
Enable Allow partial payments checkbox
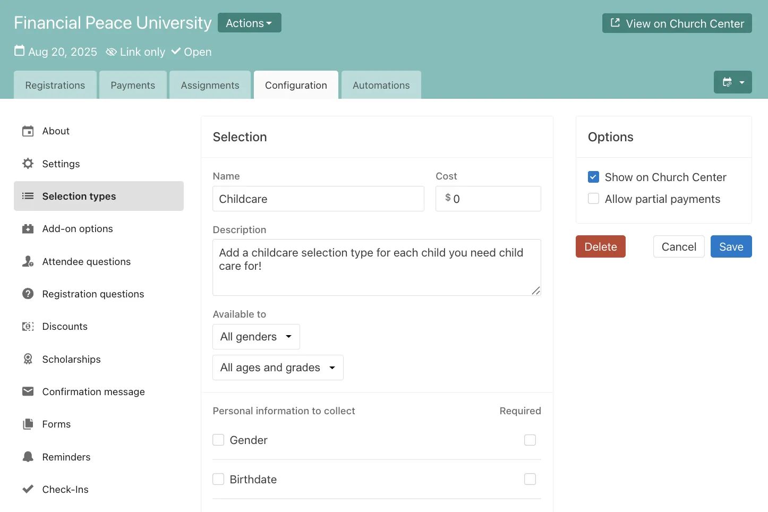click(593, 199)
